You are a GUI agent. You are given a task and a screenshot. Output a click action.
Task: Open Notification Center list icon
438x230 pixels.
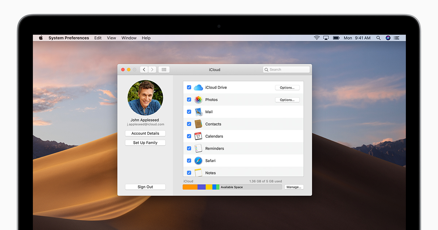coord(397,38)
